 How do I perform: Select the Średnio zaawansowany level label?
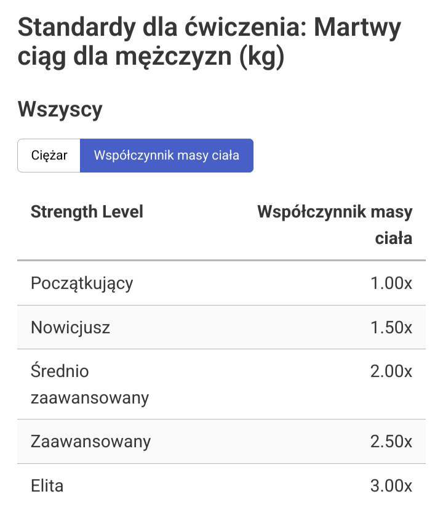point(90,384)
